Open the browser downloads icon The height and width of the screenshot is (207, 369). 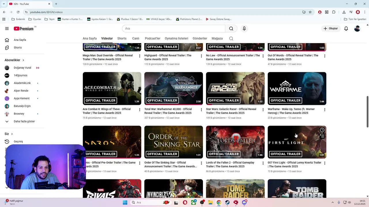pos(344,12)
